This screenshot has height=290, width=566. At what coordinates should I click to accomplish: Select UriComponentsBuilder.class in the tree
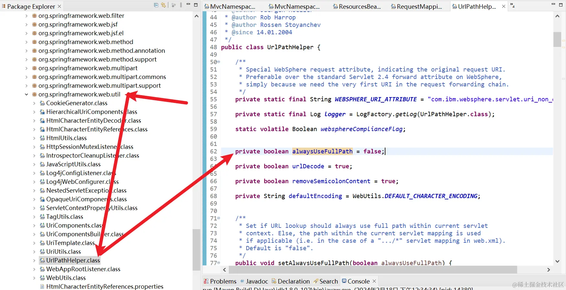(x=85, y=234)
